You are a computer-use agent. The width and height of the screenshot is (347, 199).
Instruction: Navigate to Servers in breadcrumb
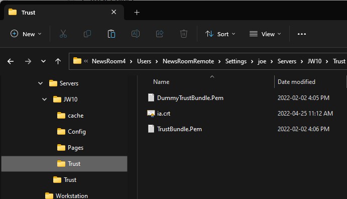287,61
